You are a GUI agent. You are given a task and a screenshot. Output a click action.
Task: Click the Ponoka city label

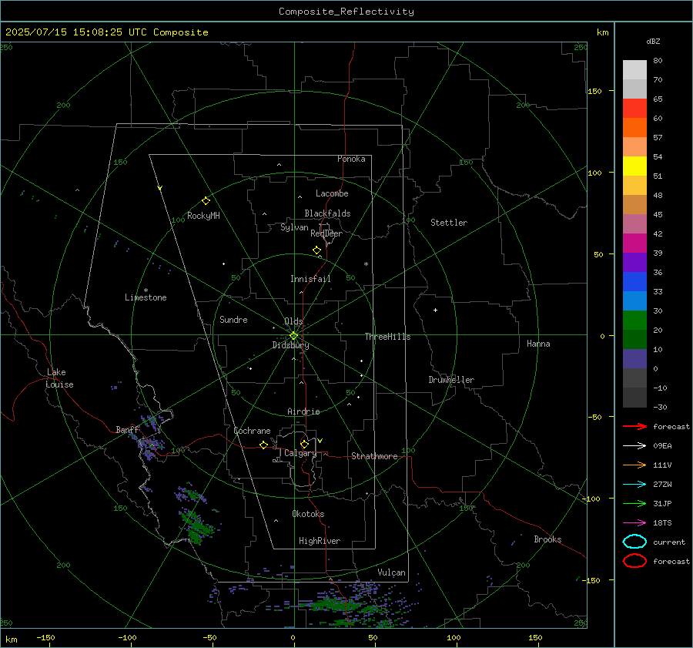351,159
